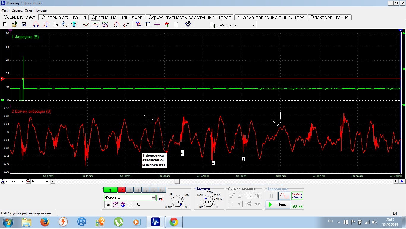Toggle separated channels display mode
Viewport: 406px width, 229px height.
tap(95, 24)
